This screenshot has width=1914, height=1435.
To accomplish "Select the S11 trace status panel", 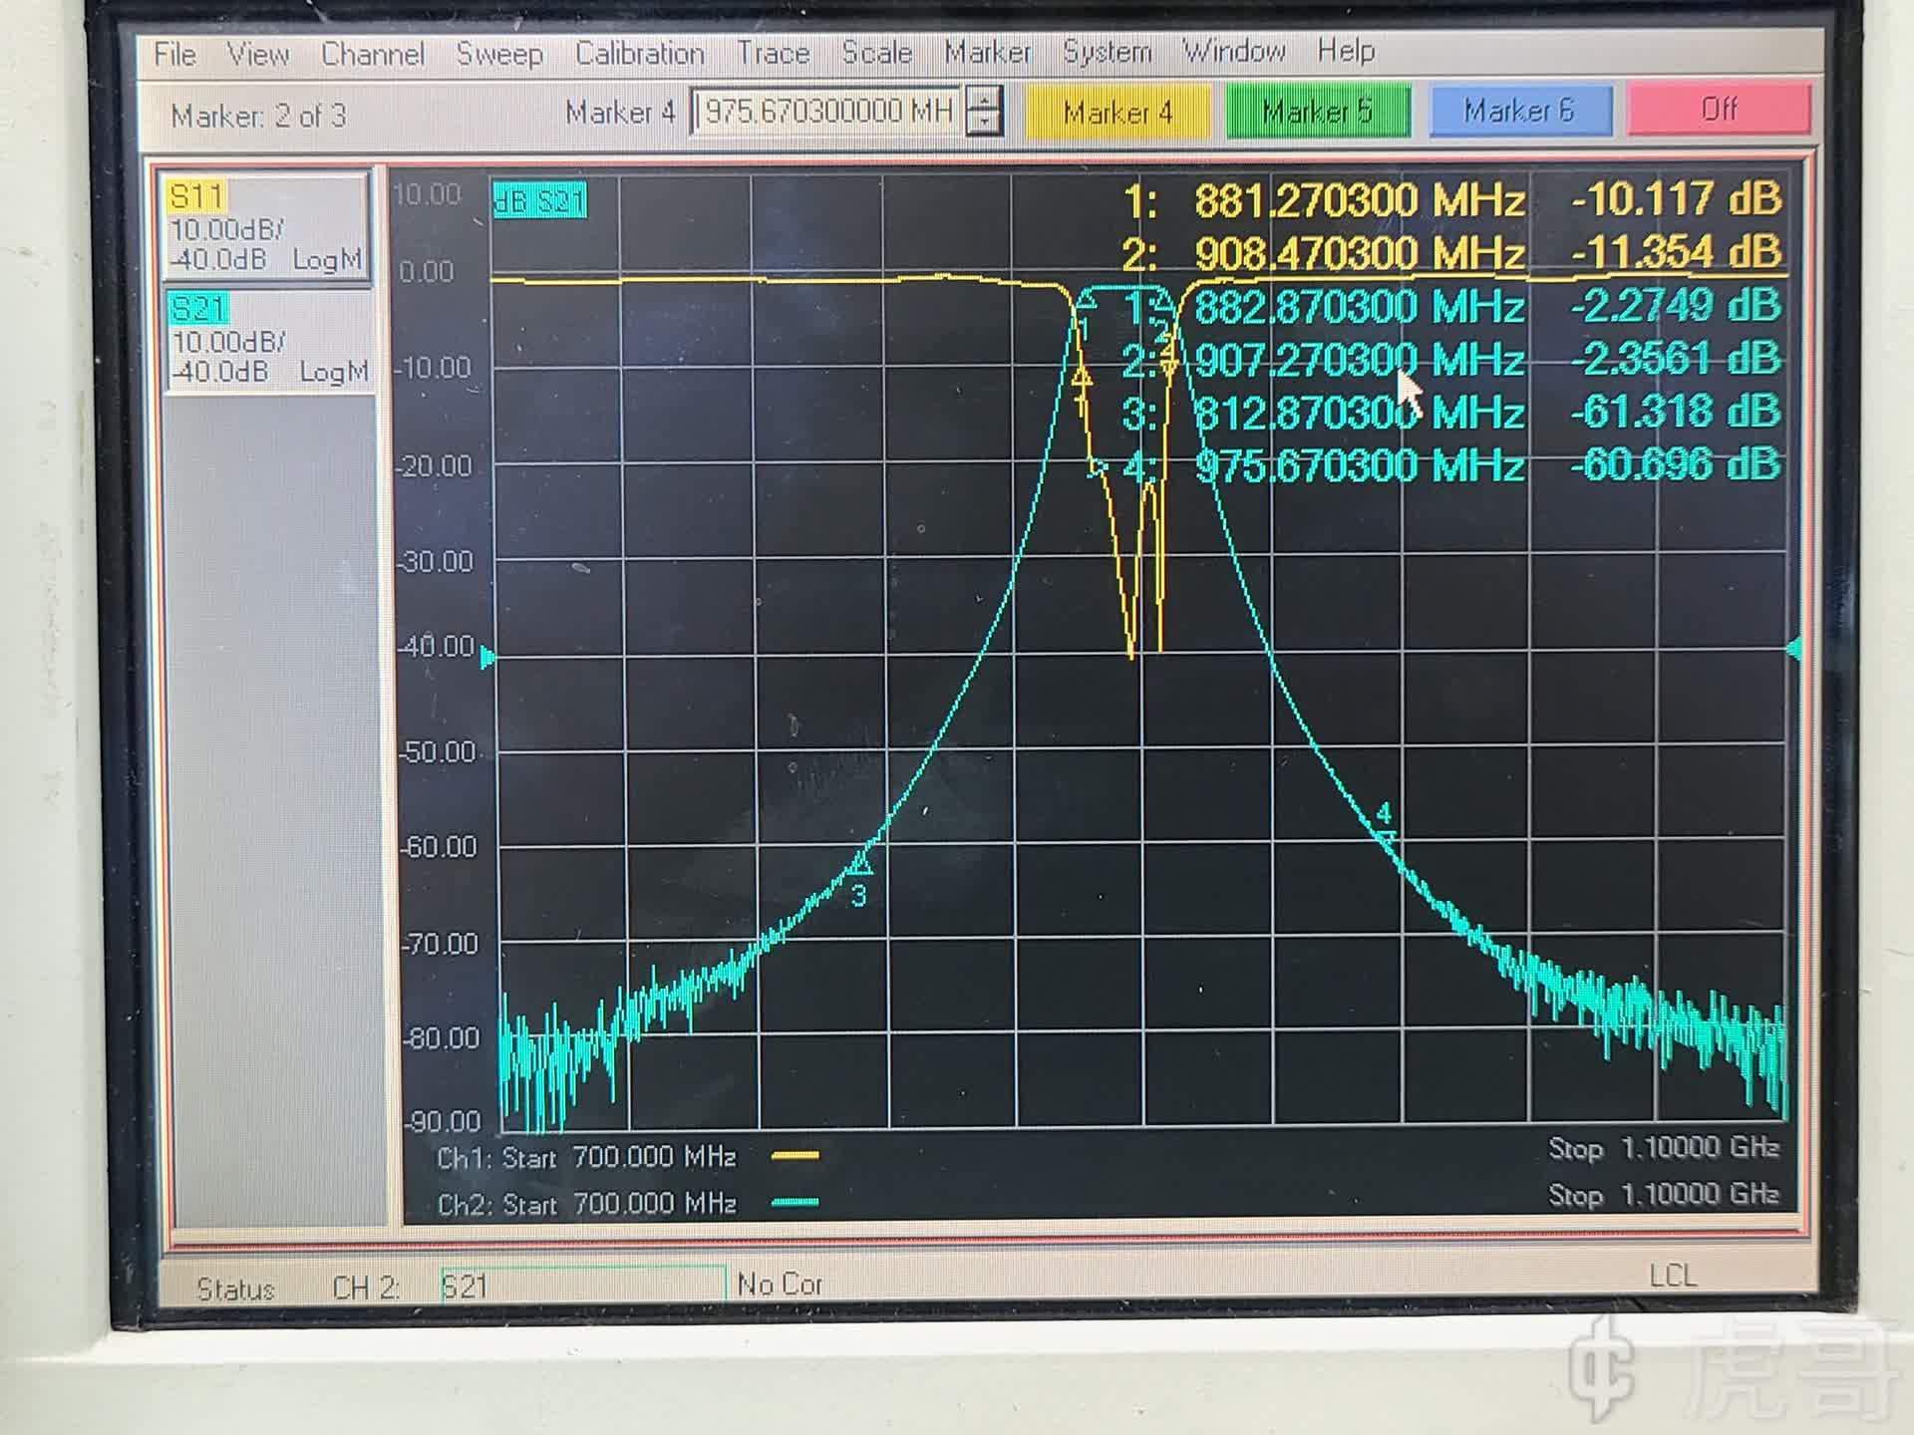I will click(265, 227).
